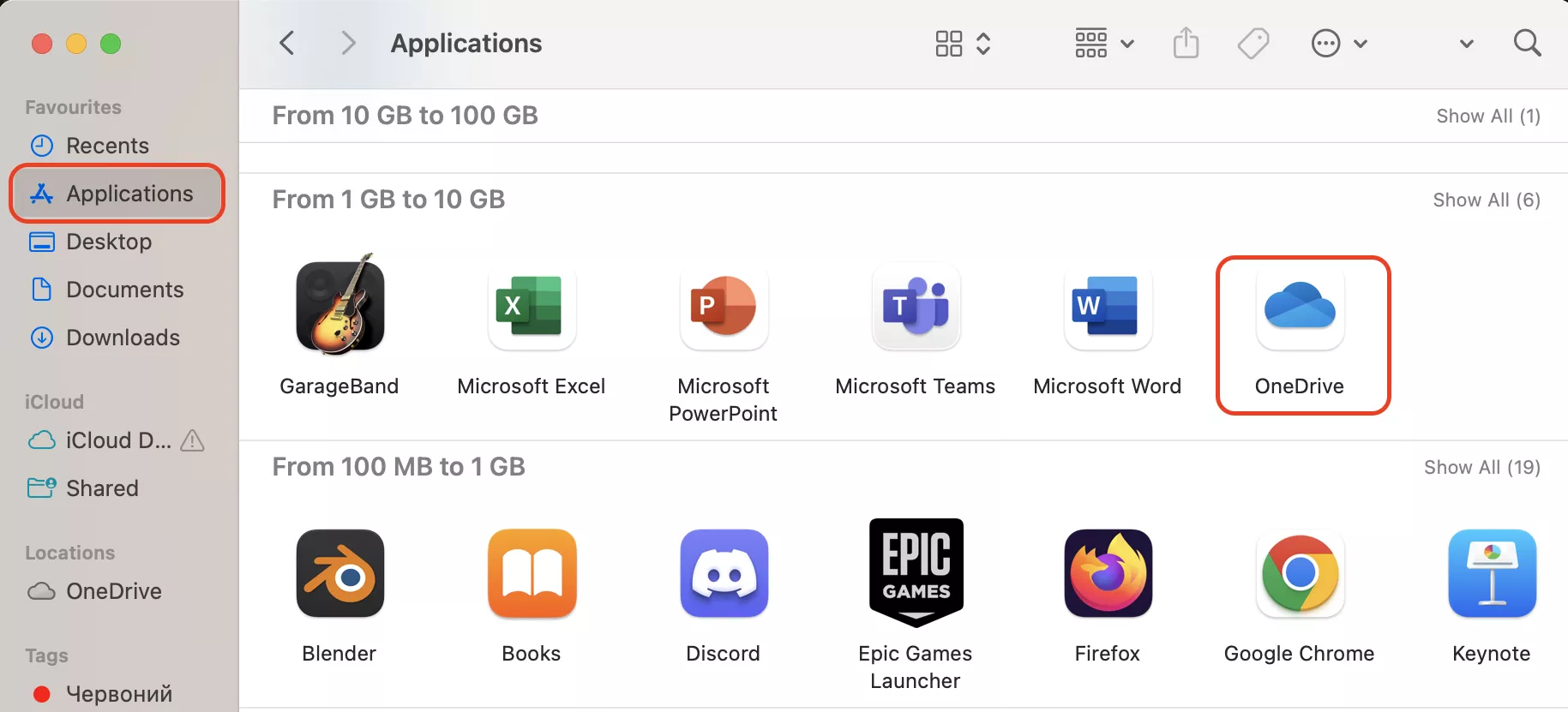The width and height of the screenshot is (1568, 712).
Task: Select Downloads in the sidebar
Action: (x=123, y=338)
